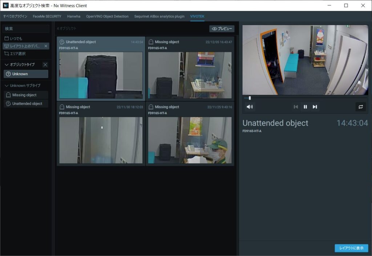372x256 pixels.
Task: Open the FaceMe SECURITY tab
Action: (47, 16)
